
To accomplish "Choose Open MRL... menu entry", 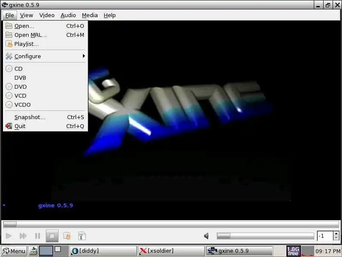I will point(45,35).
